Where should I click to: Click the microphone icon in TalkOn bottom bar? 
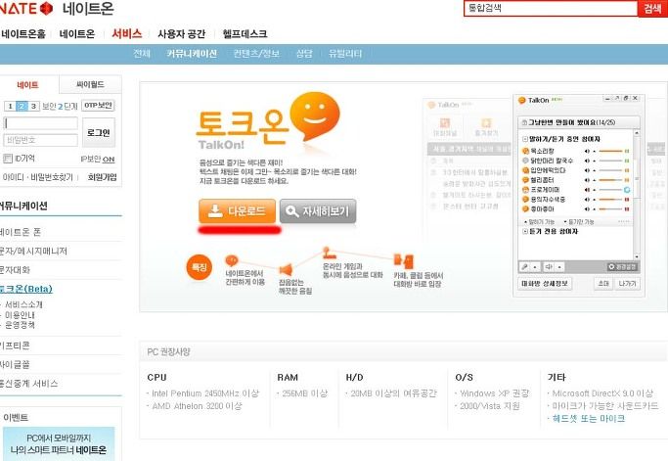[x=524, y=267]
